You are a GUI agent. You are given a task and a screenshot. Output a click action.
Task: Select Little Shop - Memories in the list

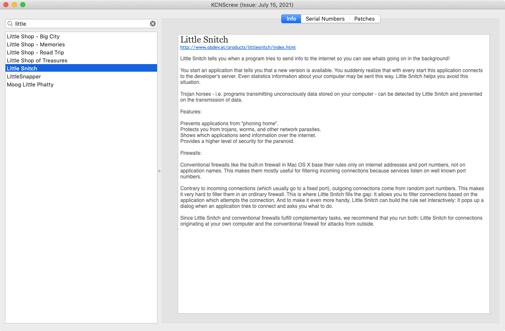click(36, 45)
